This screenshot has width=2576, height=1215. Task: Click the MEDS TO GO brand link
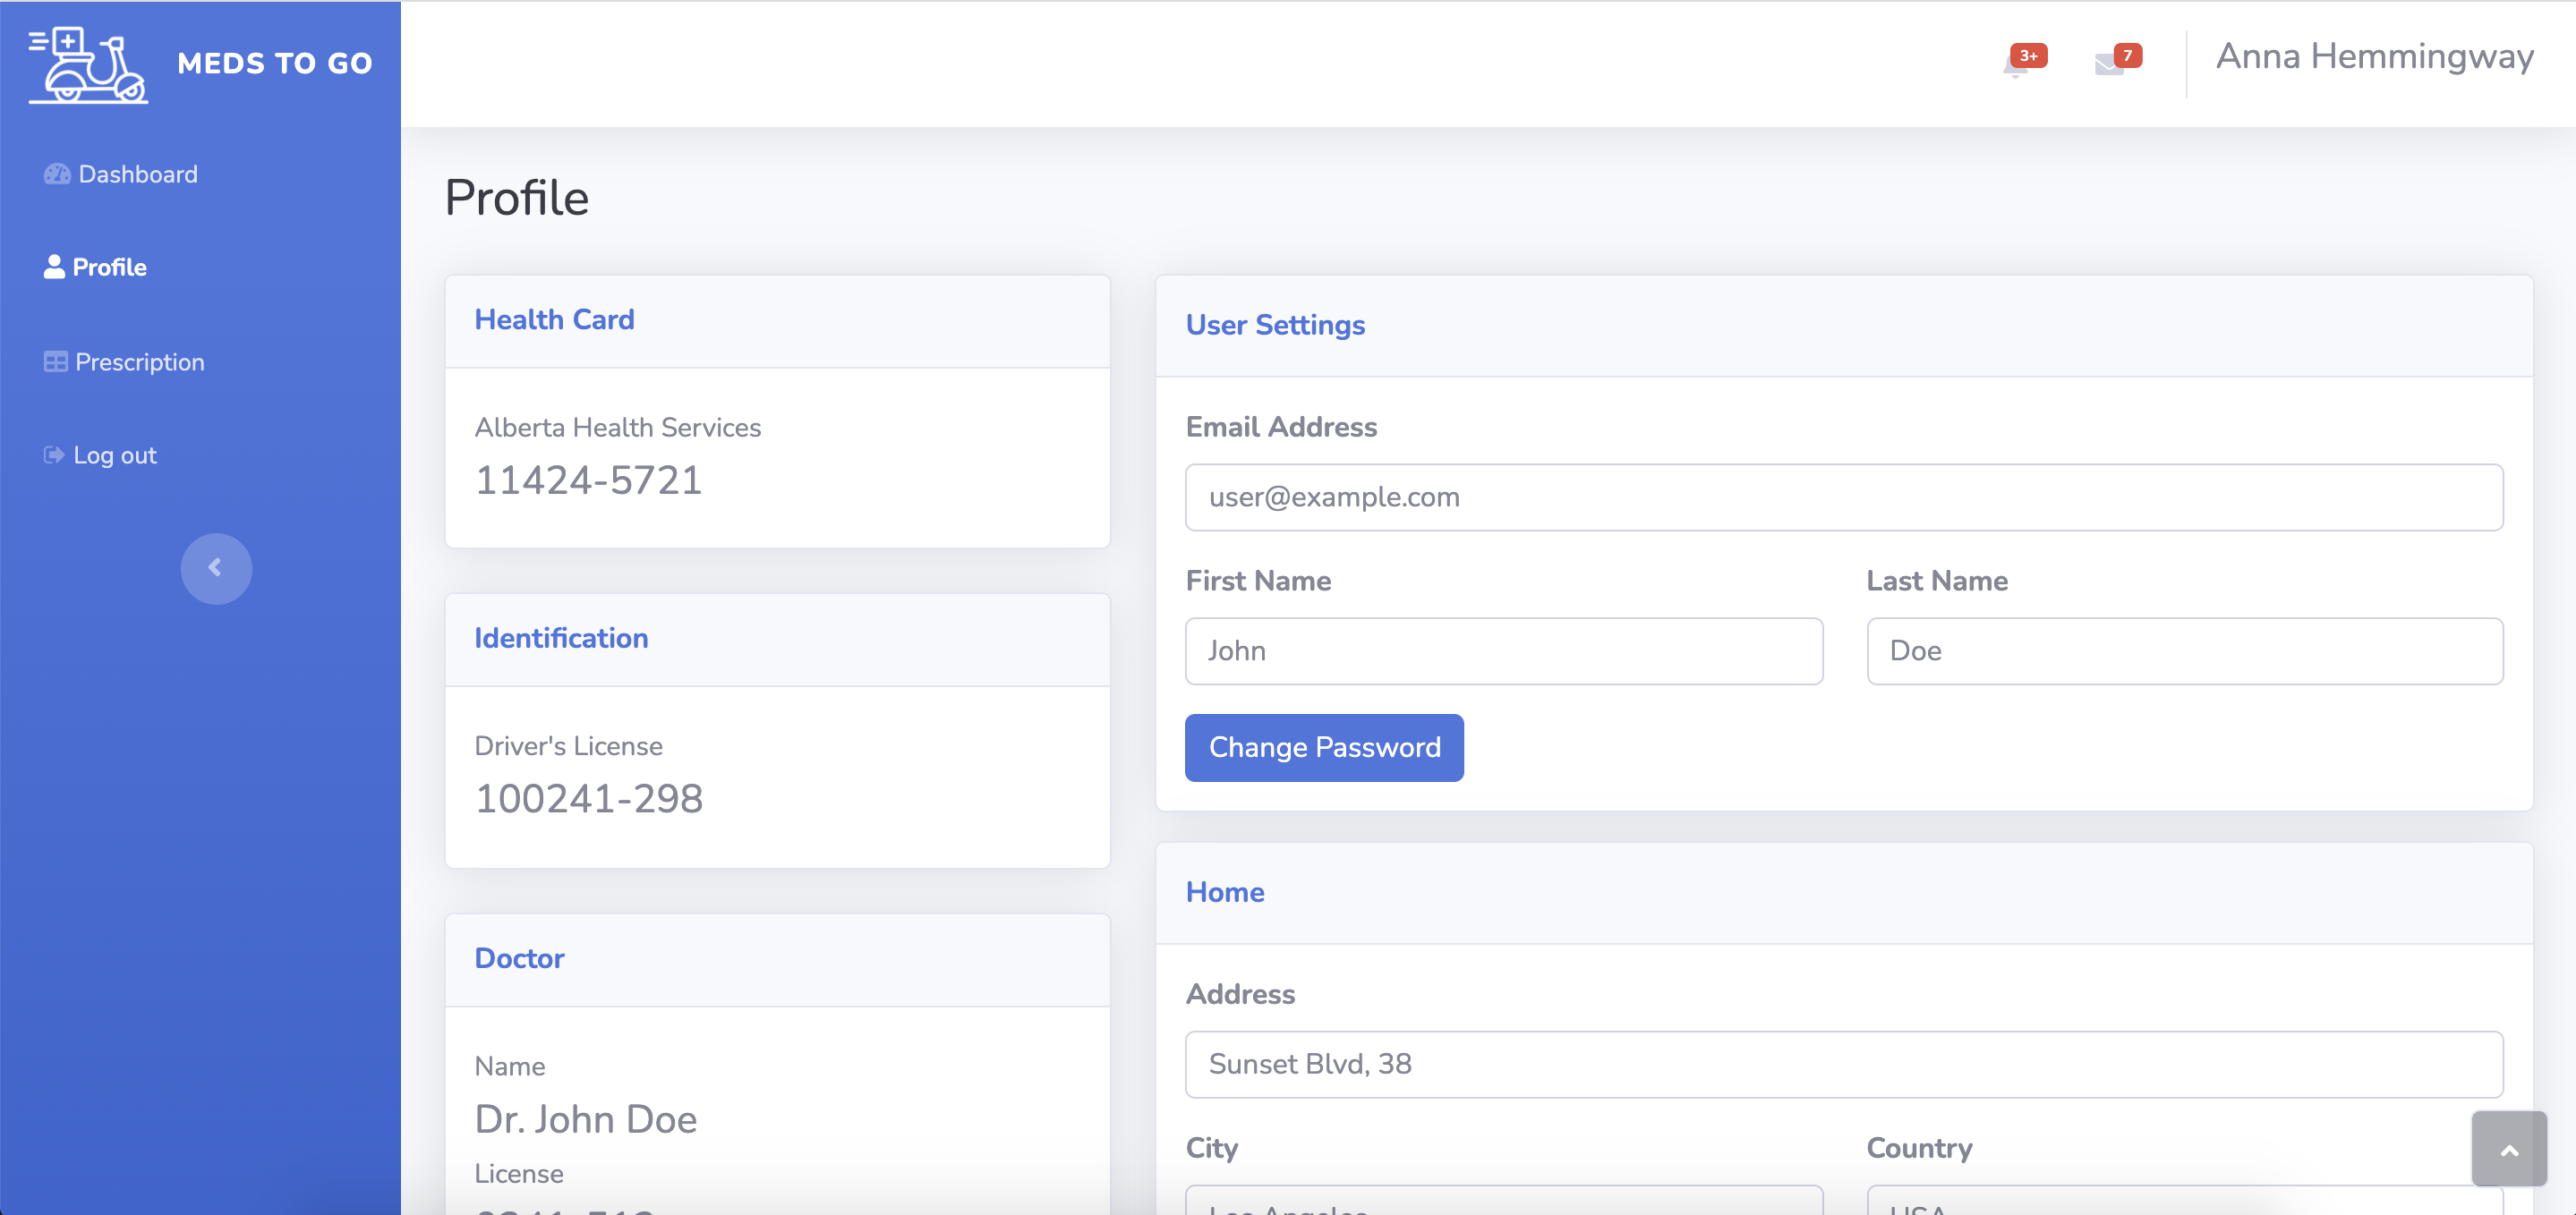click(x=274, y=64)
